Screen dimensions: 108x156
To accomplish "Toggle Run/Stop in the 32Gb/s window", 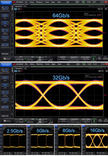I will [x=84, y=64].
